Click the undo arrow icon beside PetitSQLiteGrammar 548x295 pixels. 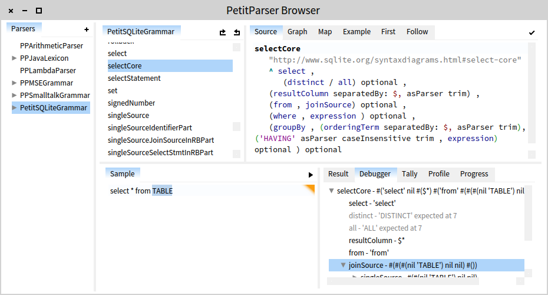coord(237,32)
